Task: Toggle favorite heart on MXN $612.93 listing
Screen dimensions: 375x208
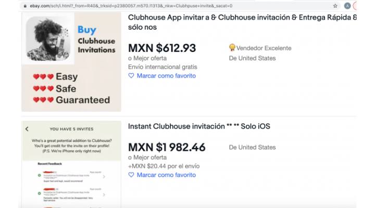Action: pos(131,75)
